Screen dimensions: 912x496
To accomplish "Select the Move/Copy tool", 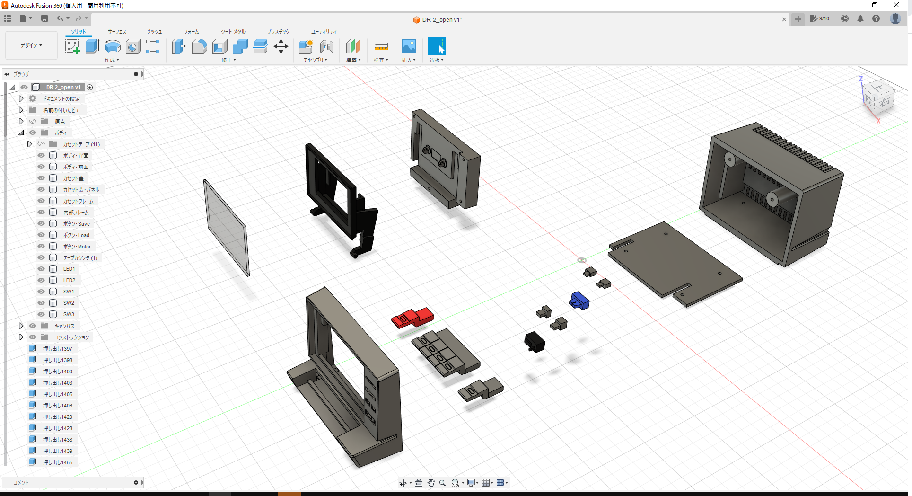I will click(281, 46).
